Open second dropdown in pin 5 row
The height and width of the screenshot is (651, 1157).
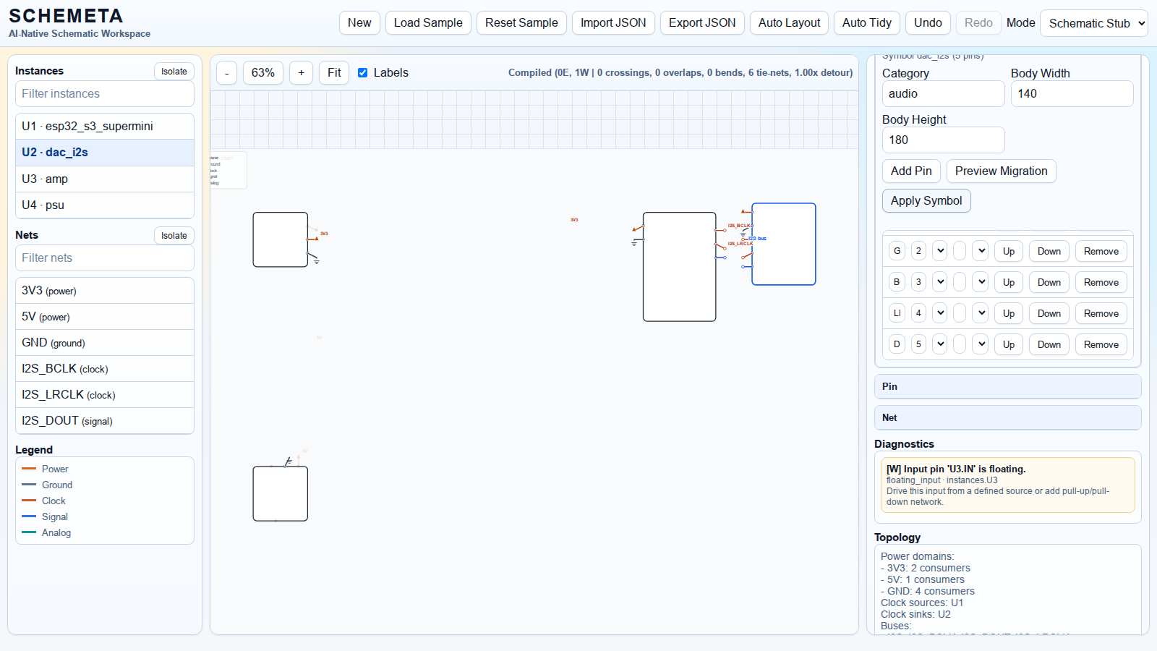(x=981, y=344)
